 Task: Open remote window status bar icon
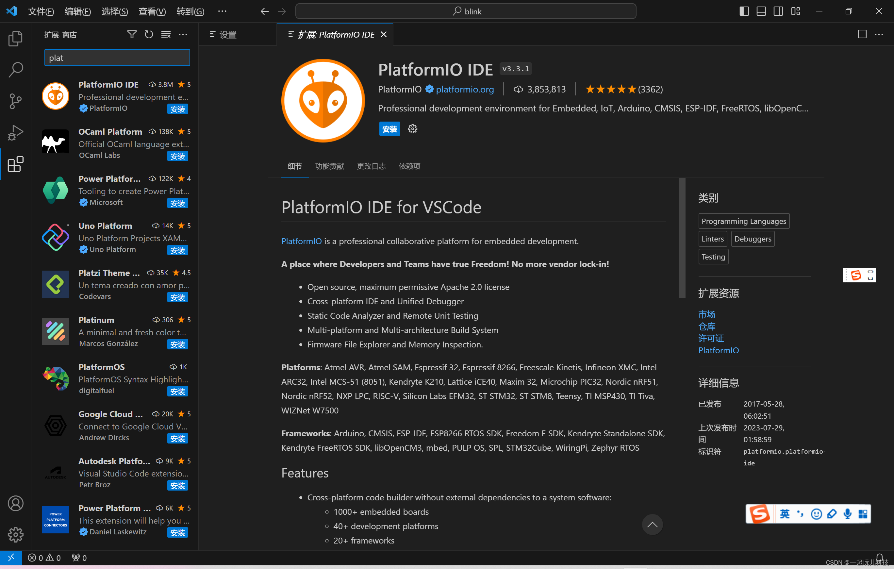pyautogui.click(x=11, y=558)
